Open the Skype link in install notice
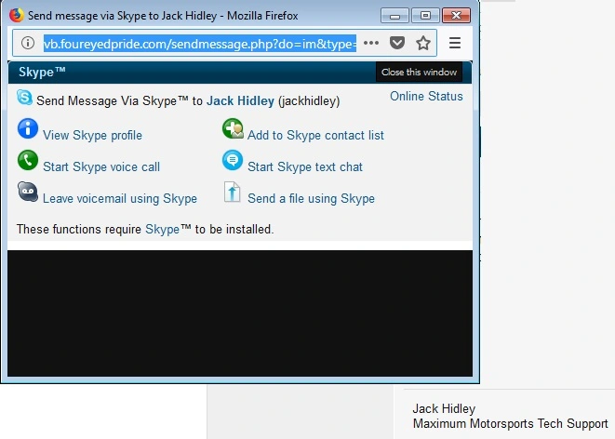 coord(163,229)
